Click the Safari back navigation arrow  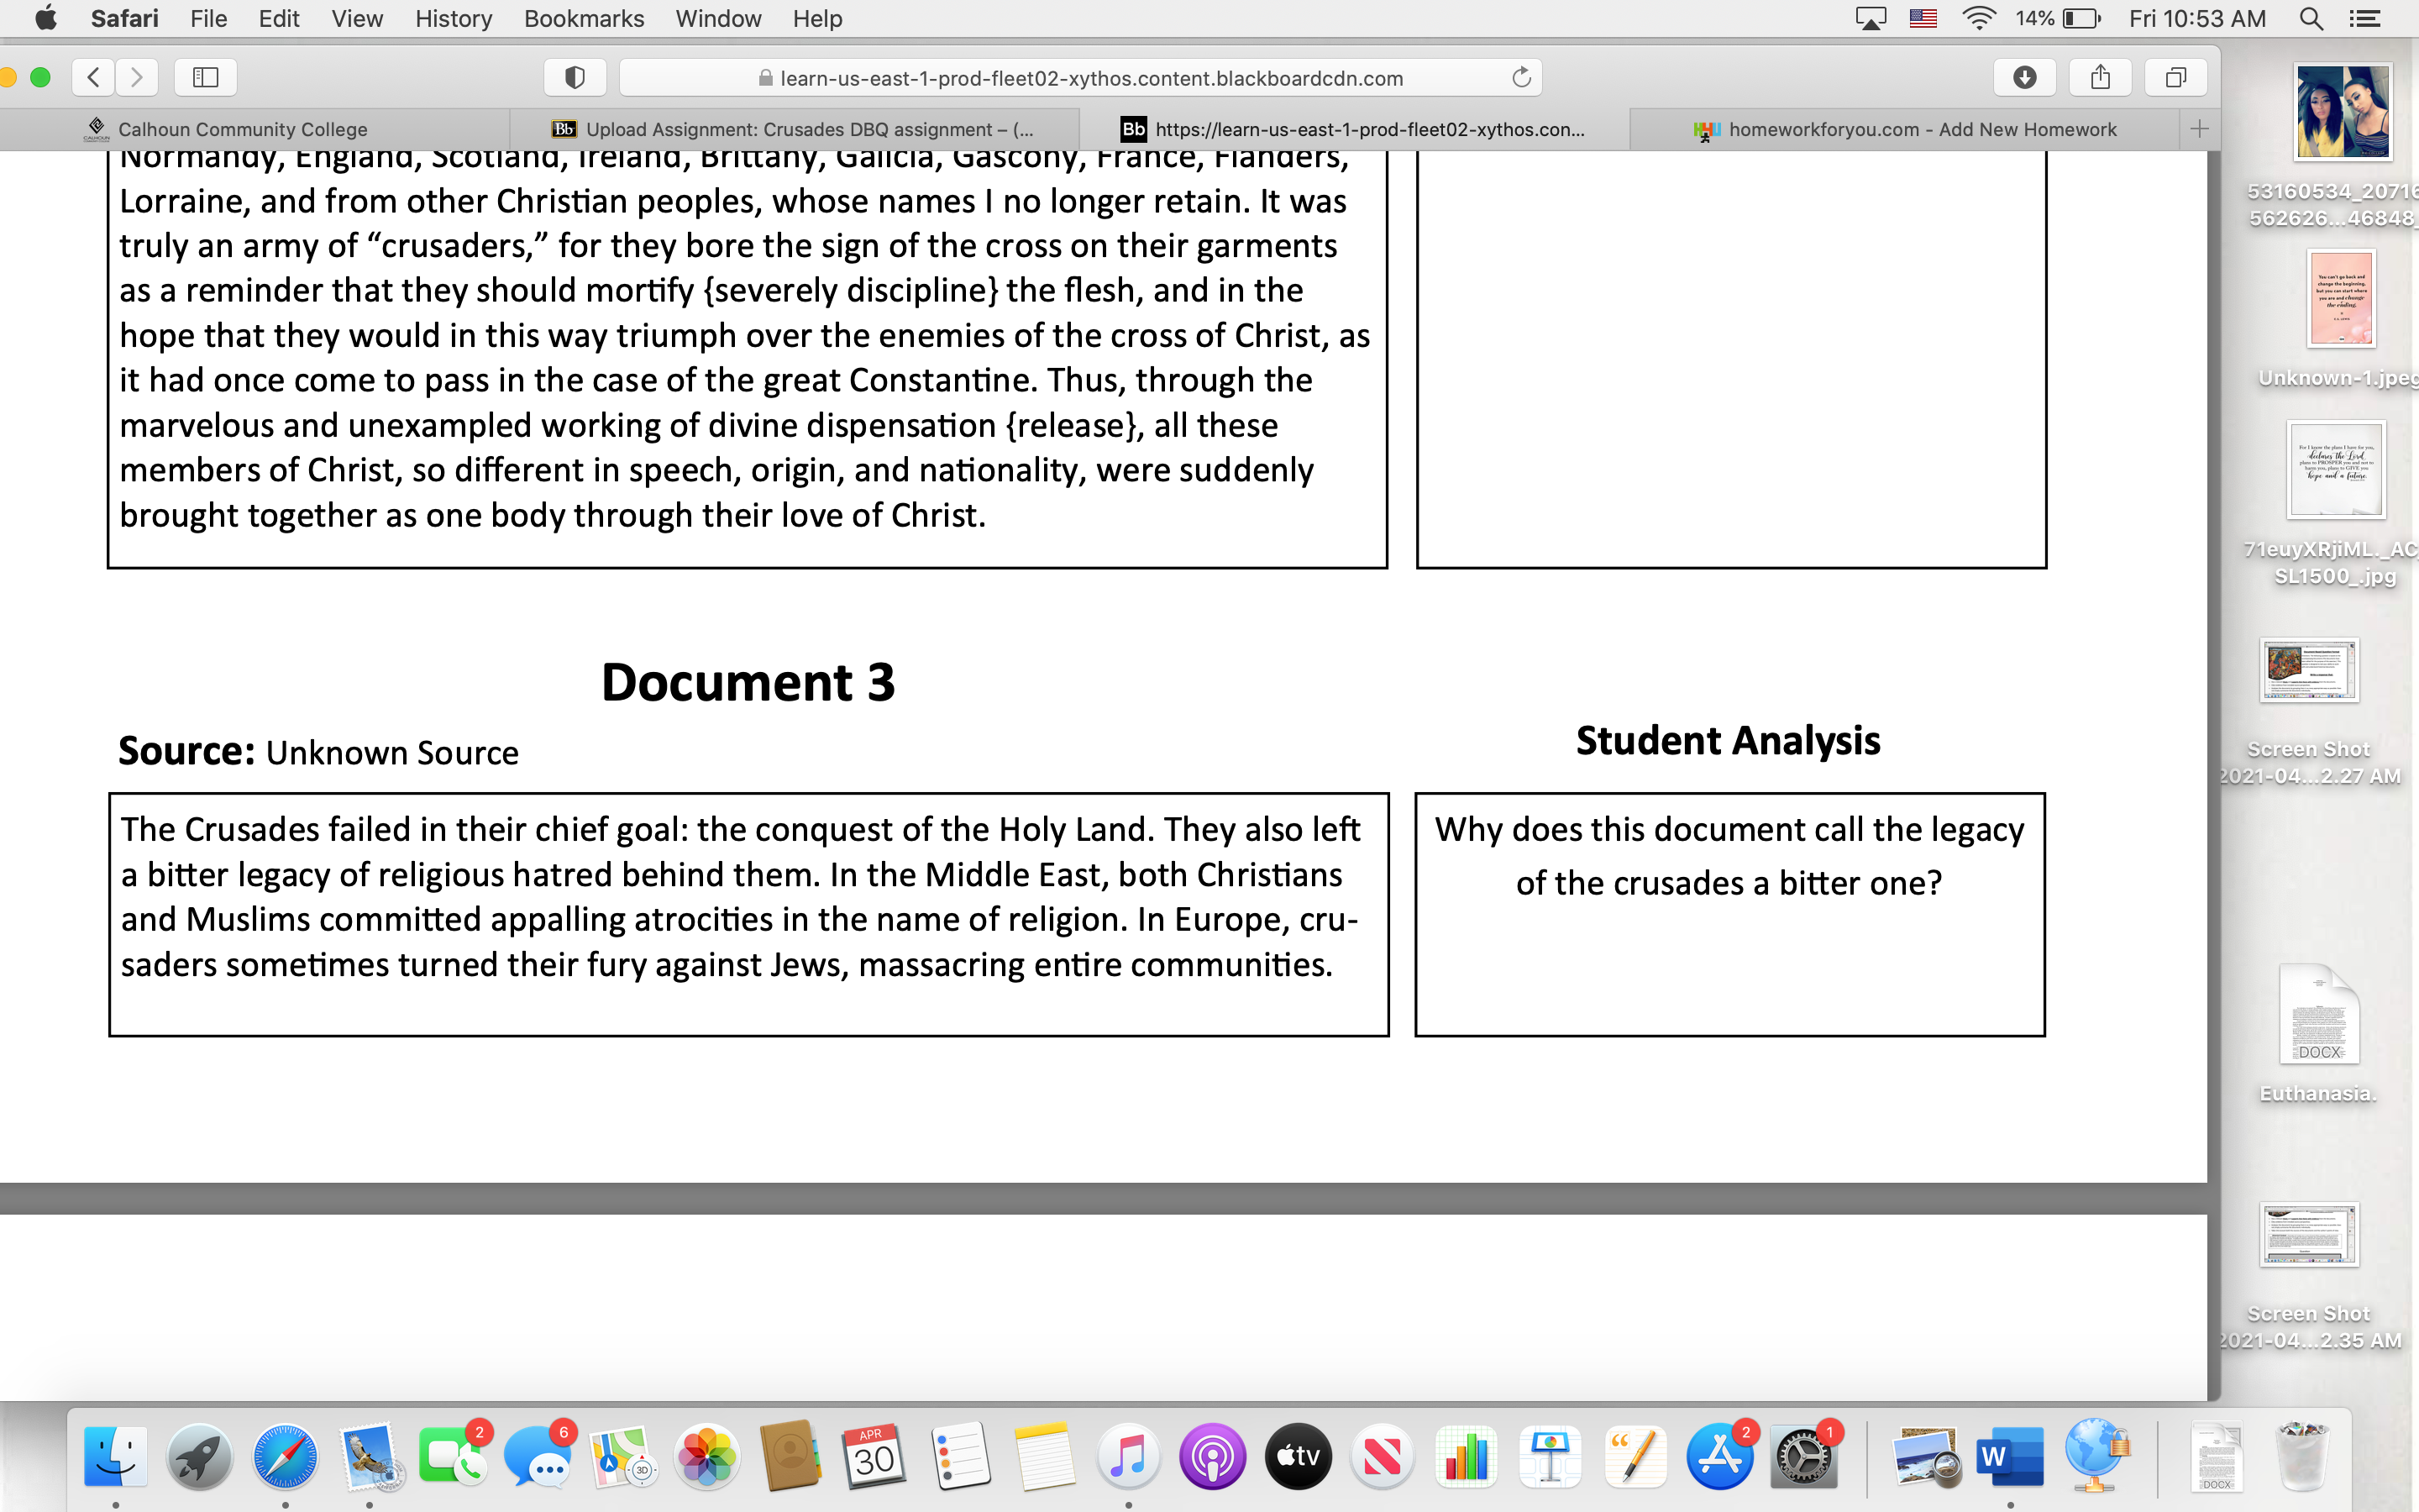click(x=94, y=77)
